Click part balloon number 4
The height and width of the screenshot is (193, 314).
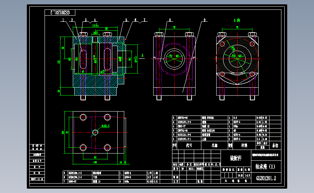click(x=95, y=20)
